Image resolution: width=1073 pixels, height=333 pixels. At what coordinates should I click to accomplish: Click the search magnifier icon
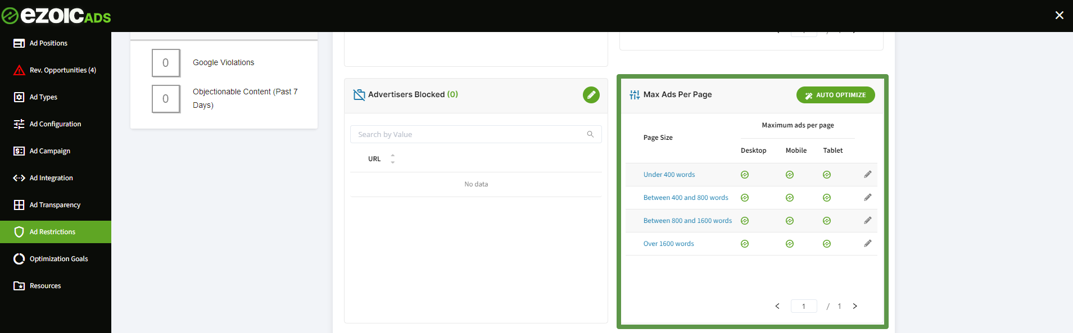tap(590, 134)
